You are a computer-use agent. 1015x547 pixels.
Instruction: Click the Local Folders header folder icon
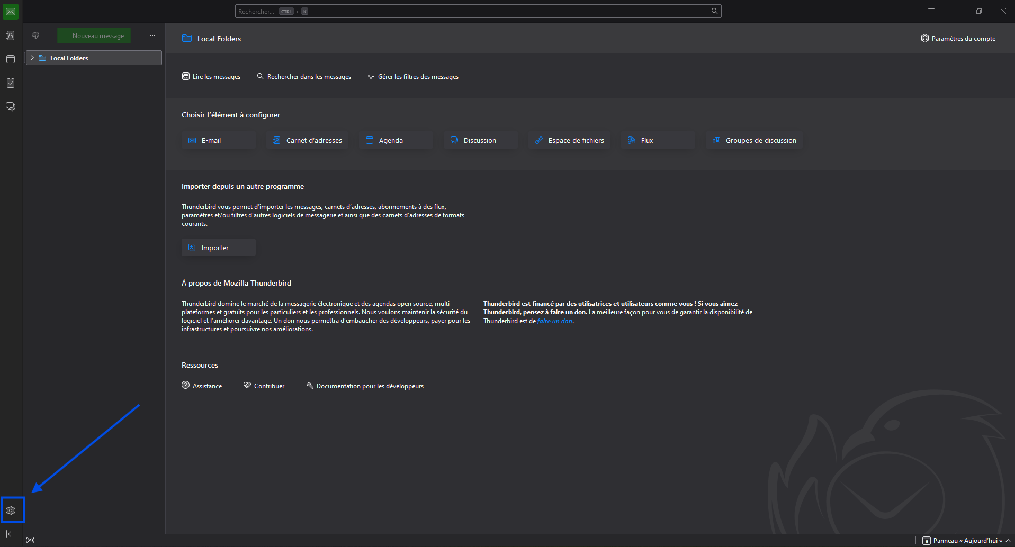tap(187, 38)
